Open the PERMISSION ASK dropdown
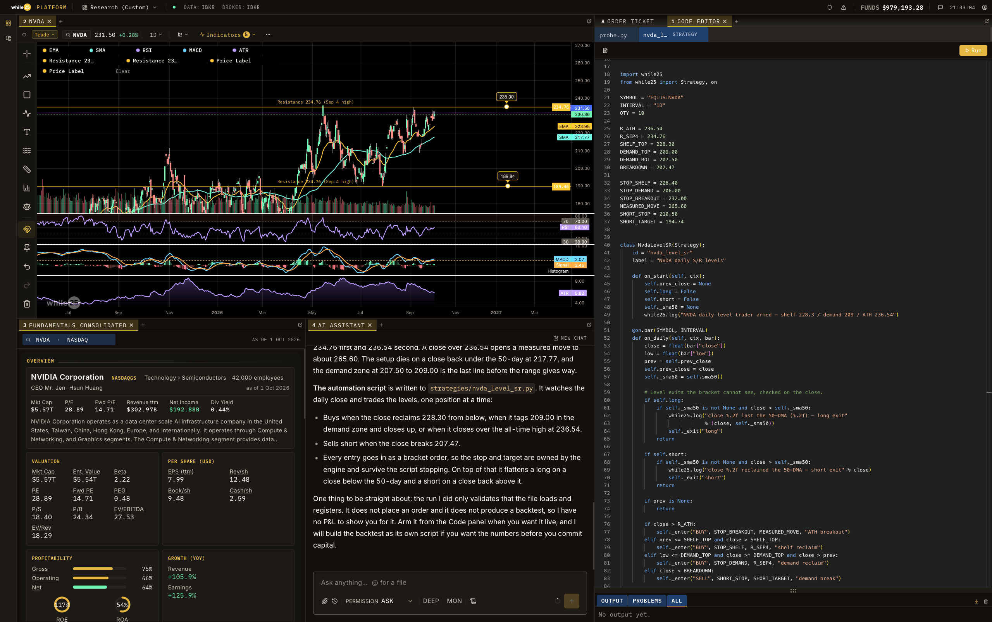Viewport: 992px width, 622px height. (x=379, y=601)
